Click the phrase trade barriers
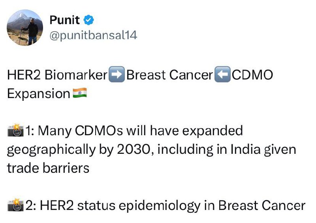 tap(48, 168)
